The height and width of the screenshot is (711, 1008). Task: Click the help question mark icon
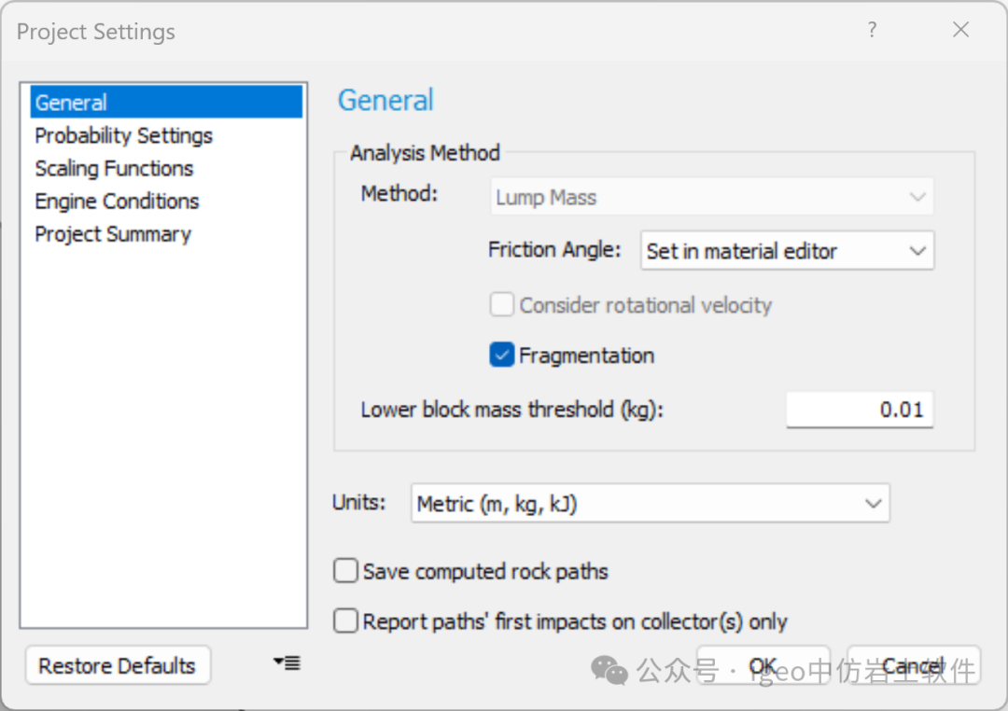coord(872,30)
